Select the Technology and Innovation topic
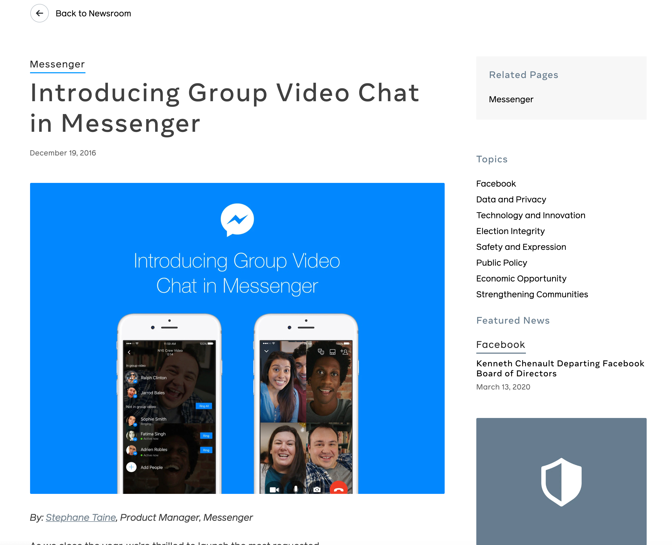Viewport: 672px width, 545px height. (x=530, y=215)
